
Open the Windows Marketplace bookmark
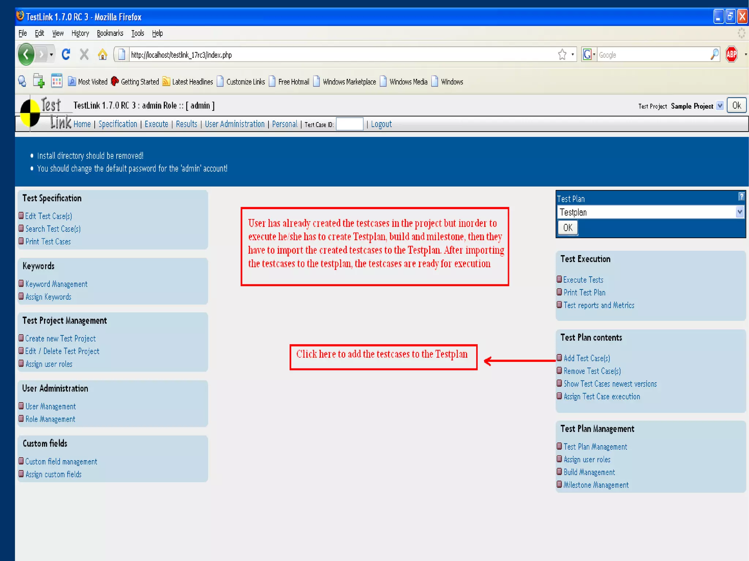[345, 82]
